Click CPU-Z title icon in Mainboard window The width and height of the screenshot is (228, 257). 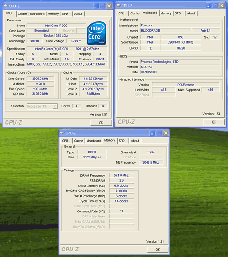(x=118, y=6)
